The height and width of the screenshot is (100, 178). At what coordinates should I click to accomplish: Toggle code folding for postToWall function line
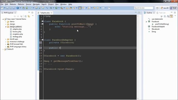[x=43, y=24]
